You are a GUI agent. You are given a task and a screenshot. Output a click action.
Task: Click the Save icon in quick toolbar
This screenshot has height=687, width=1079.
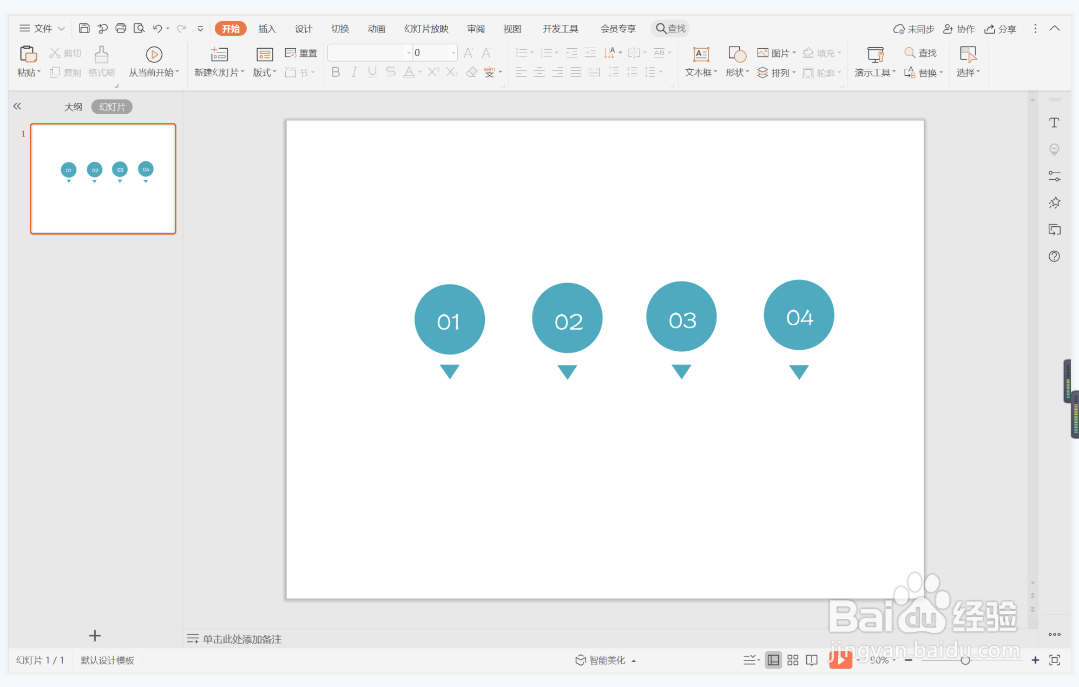[84, 28]
